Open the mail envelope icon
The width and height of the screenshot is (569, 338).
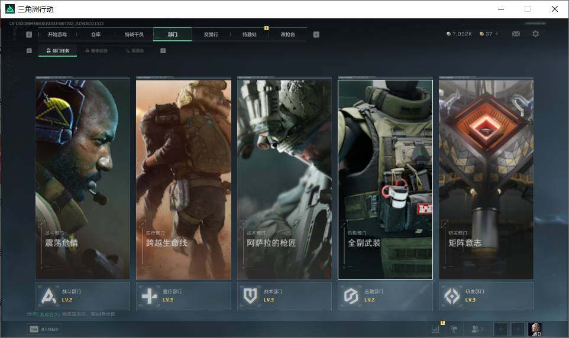[x=516, y=34]
